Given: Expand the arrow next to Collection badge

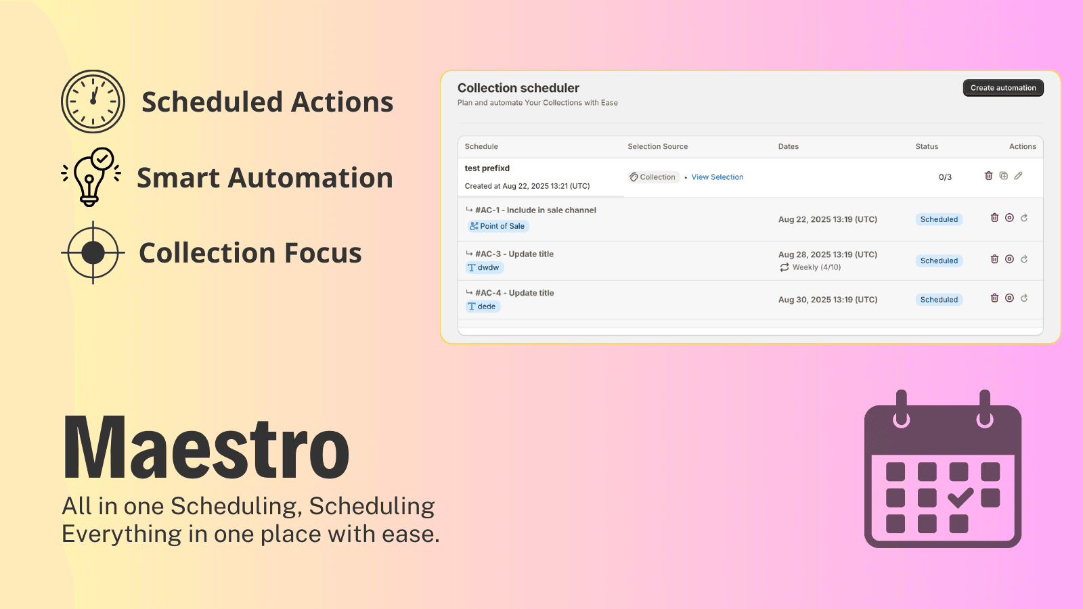Looking at the screenshot, I should (684, 177).
